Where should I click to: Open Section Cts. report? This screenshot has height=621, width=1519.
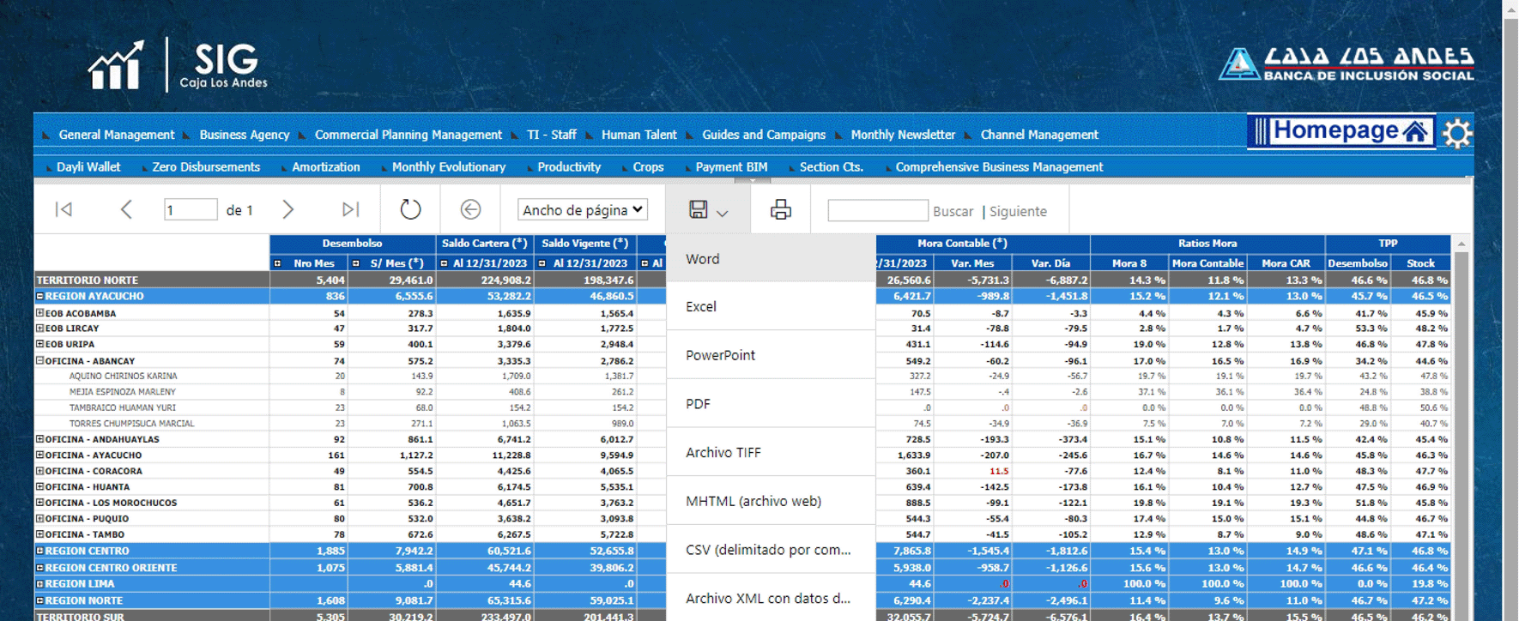pyautogui.click(x=832, y=167)
